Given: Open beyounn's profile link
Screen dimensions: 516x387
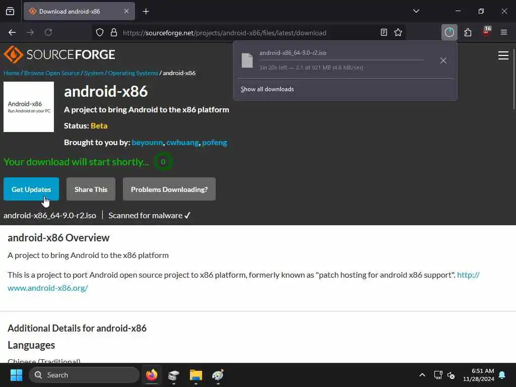Looking at the screenshot, I should click(147, 143).
